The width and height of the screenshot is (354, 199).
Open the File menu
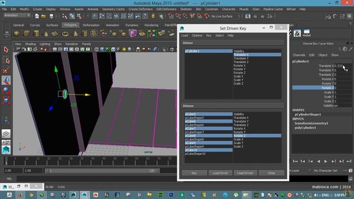pyautogui.click(x=4, y=9)
